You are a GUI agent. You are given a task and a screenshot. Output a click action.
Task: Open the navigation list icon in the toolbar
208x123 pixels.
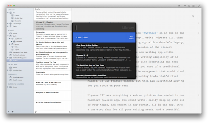click(194, 6)
